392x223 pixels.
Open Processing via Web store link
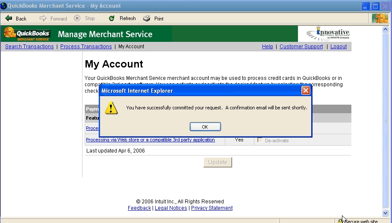click(x=150, y=140)
